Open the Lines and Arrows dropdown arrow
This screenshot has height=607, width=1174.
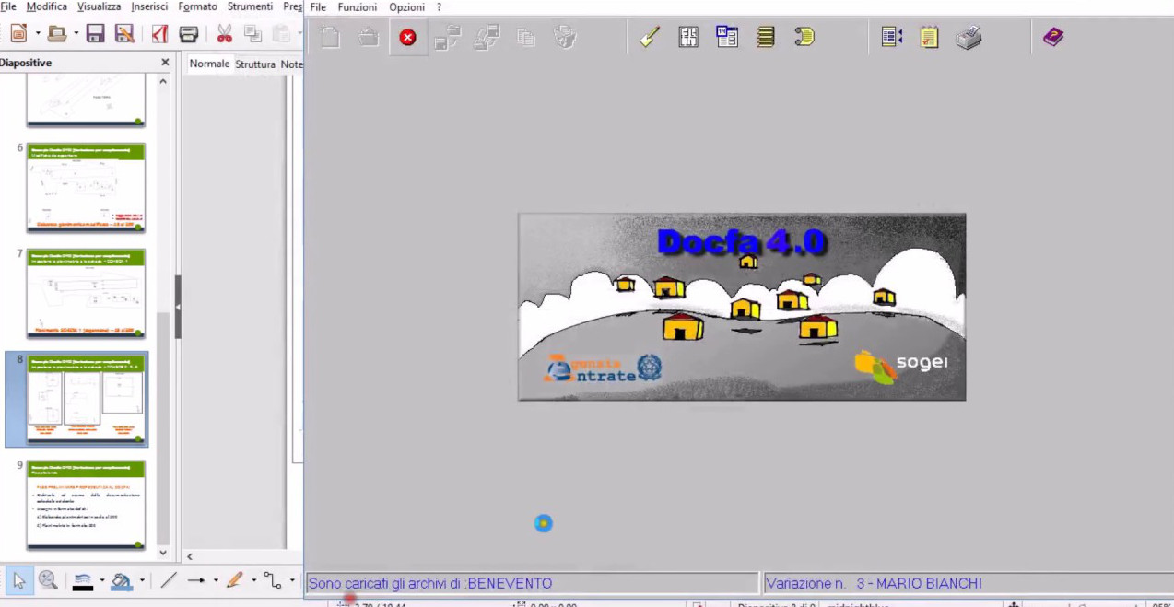click(216, 581)
